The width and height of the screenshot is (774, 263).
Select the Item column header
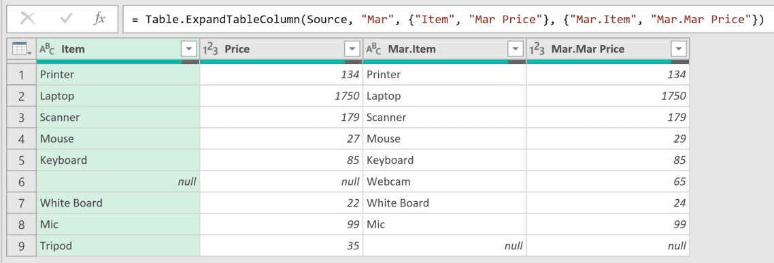(118, 50)
